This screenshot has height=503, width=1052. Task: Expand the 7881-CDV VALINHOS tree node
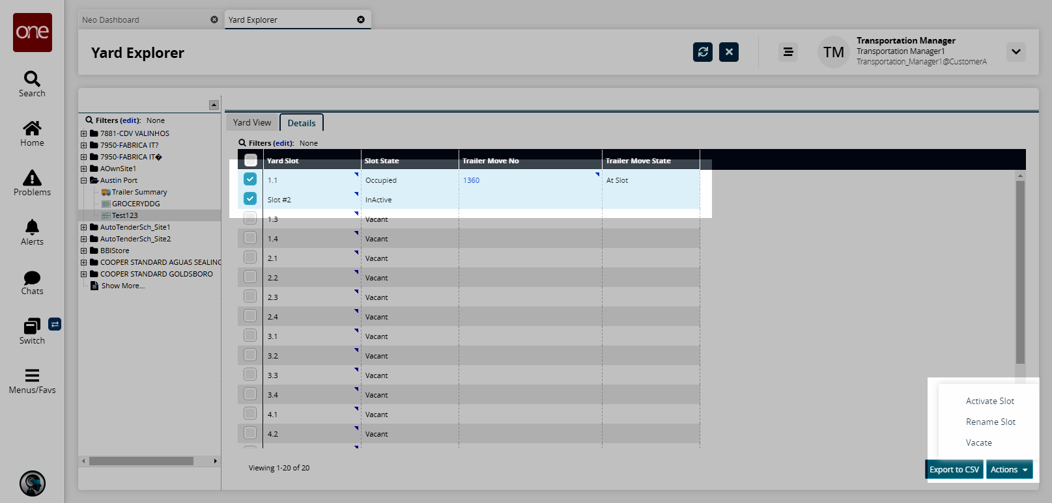(x=83, y=134)
